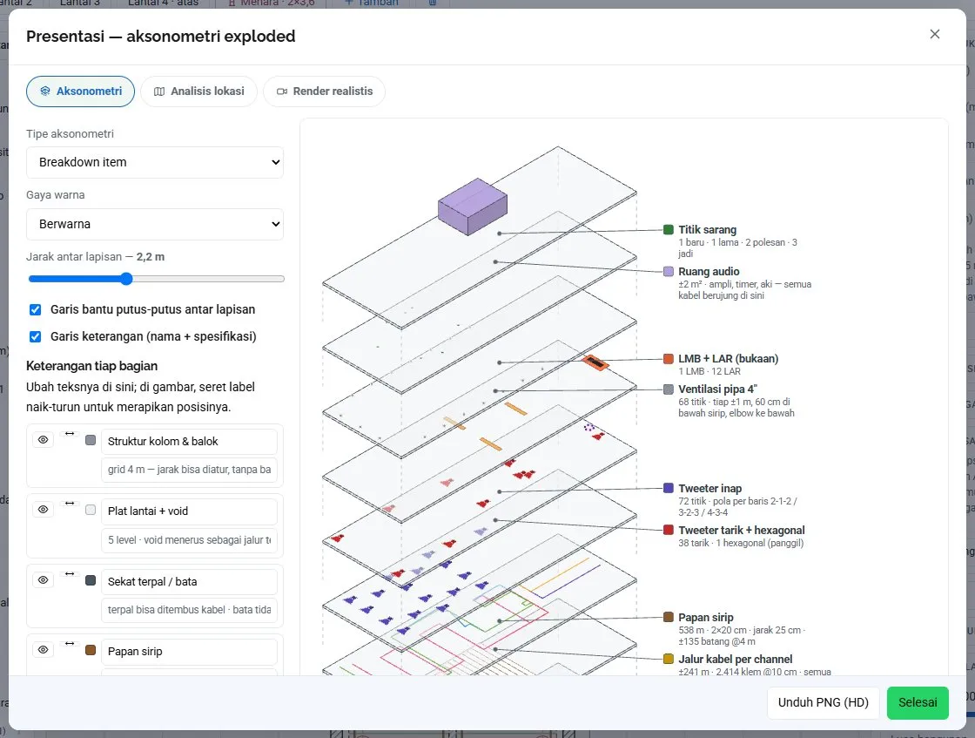Select the Aksonometri tab
This screenshot has height=738, width=975.
[x=80, y=91]
